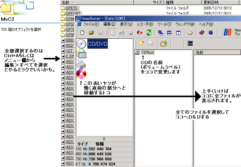Select the 700 Mb disc size row

104,159
